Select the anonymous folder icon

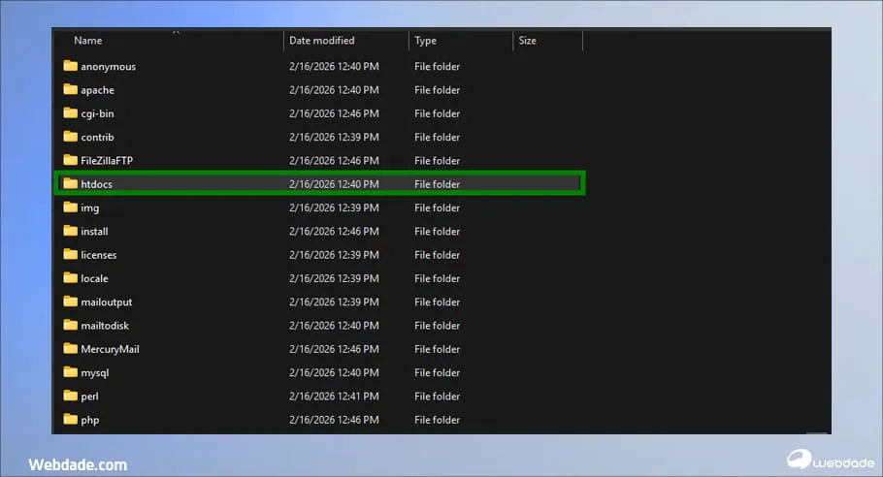(x=70, y=66)
